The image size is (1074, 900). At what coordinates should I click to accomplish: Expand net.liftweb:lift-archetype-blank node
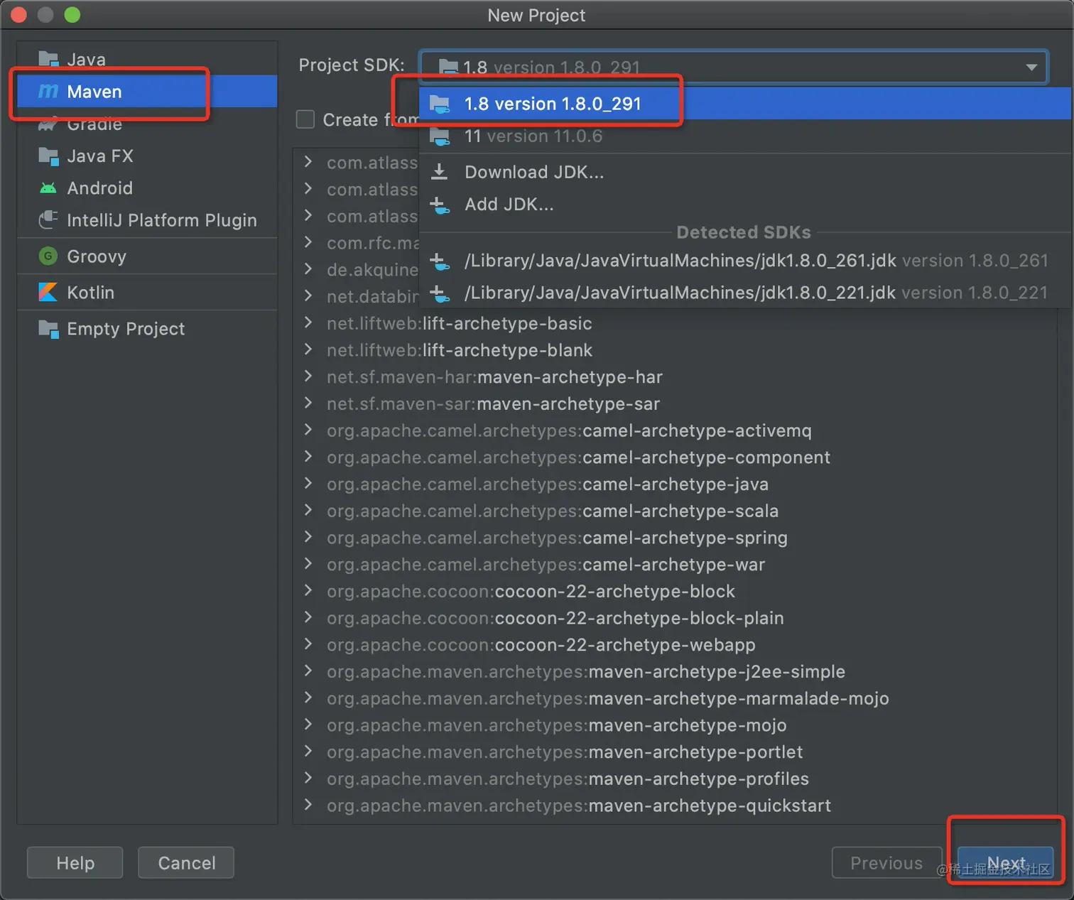[308, 349]
